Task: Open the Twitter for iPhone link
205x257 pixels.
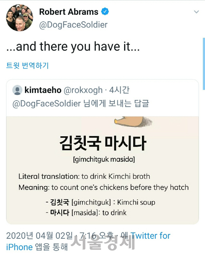Action: [151, 236]
